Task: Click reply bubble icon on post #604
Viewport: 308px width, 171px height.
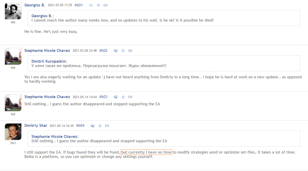Action: tap(93, 126)
